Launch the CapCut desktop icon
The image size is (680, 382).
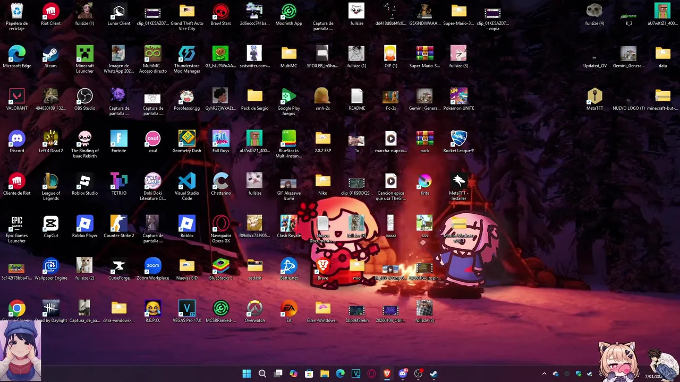pos(51,224)
